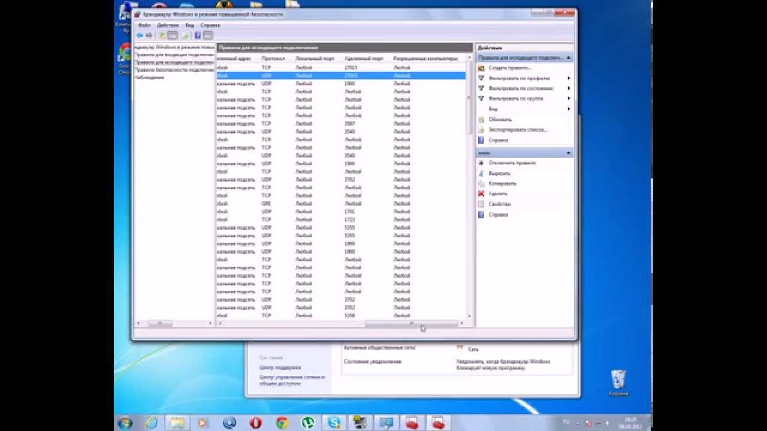Click the Создать правило icon

pyautogui.click(x=481, y=68)
